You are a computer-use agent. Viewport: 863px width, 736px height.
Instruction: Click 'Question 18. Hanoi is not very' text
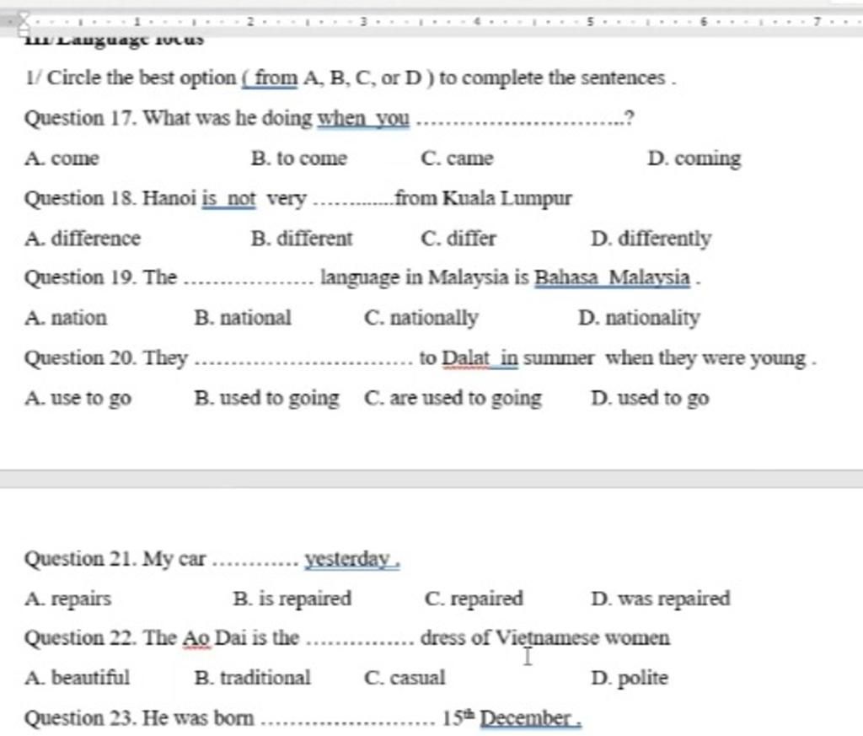click(165, 198)
